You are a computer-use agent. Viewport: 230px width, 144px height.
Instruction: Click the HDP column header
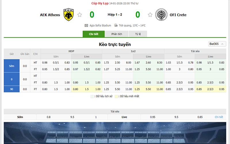[x=71, y=51]
